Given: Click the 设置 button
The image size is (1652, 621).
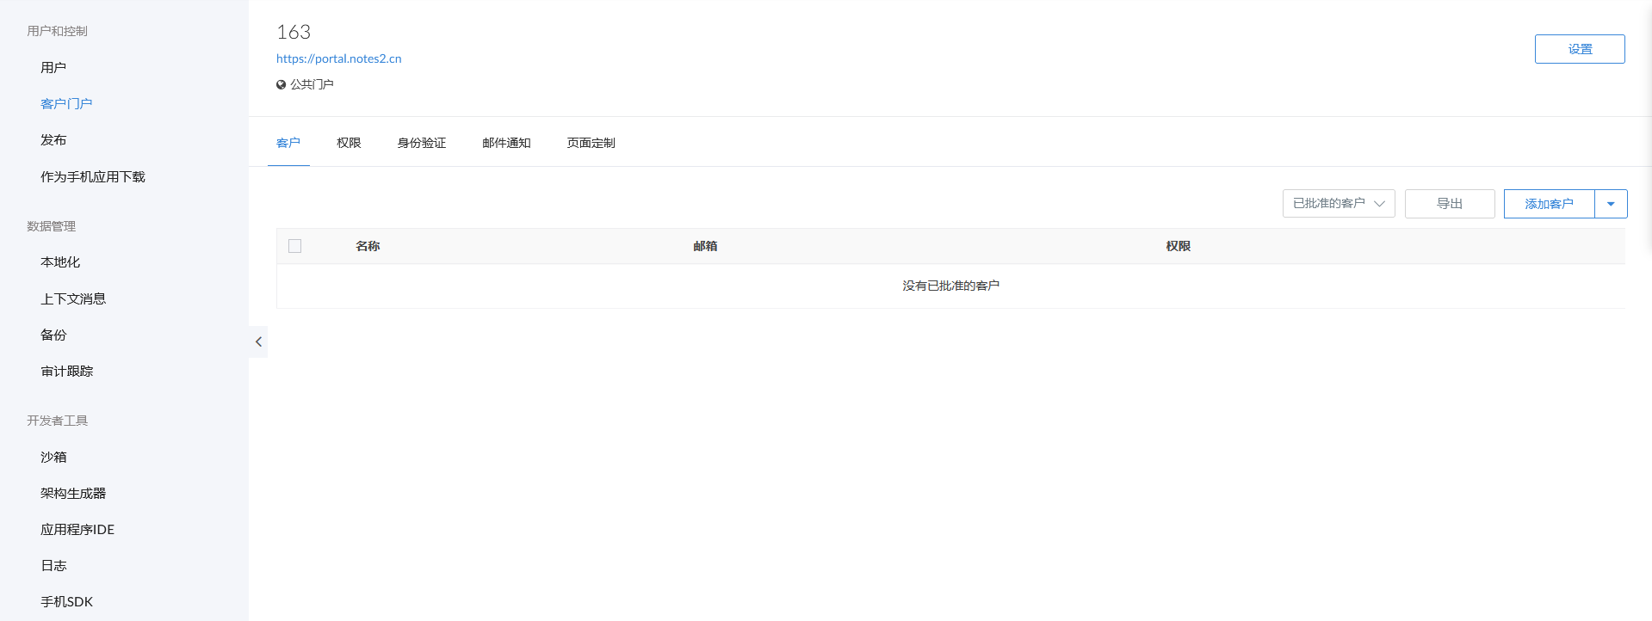Looking at the screenshot, I should click(1579, 49).
